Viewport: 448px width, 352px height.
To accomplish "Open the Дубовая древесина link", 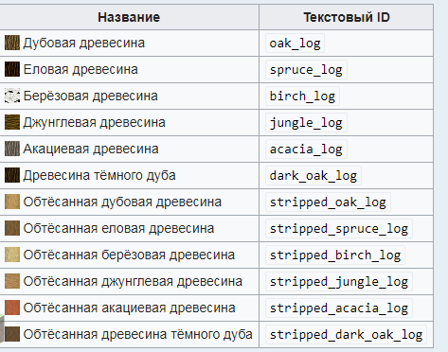I will (x=84, y=44).
